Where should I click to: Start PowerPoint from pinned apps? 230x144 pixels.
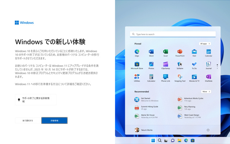[180, 51]
